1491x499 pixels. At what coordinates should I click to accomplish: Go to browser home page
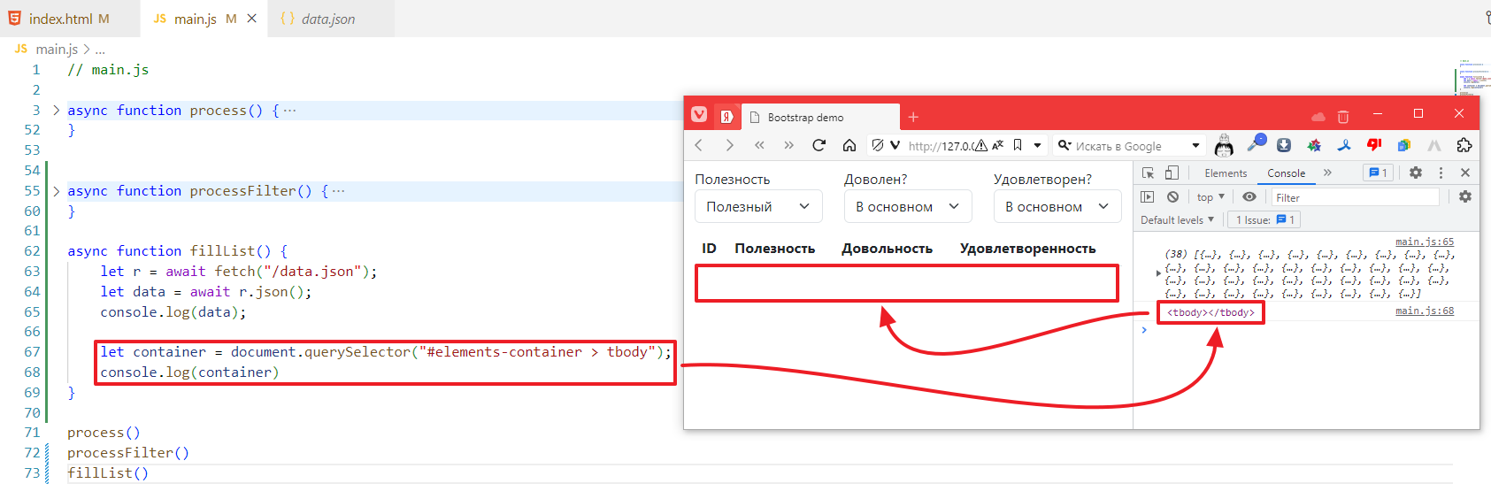[x=849, y=145]
